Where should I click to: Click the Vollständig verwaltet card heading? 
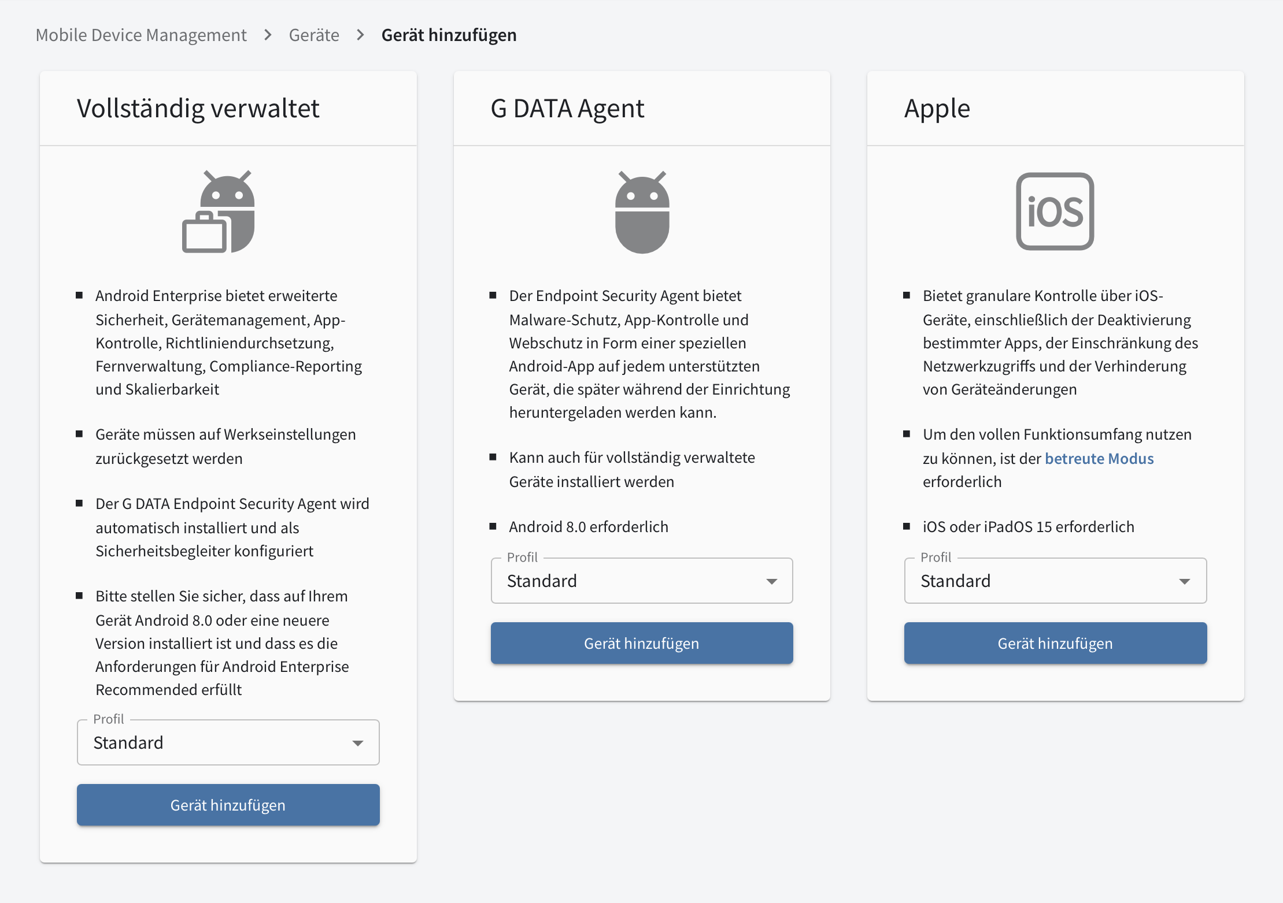click(x=198, y=109)
